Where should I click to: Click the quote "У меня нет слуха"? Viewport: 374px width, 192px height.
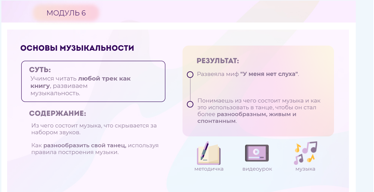(269, 74)
